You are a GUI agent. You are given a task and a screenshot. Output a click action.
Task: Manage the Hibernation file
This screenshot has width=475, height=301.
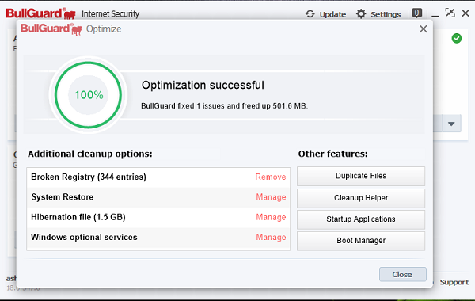click(x=271, y=217)
